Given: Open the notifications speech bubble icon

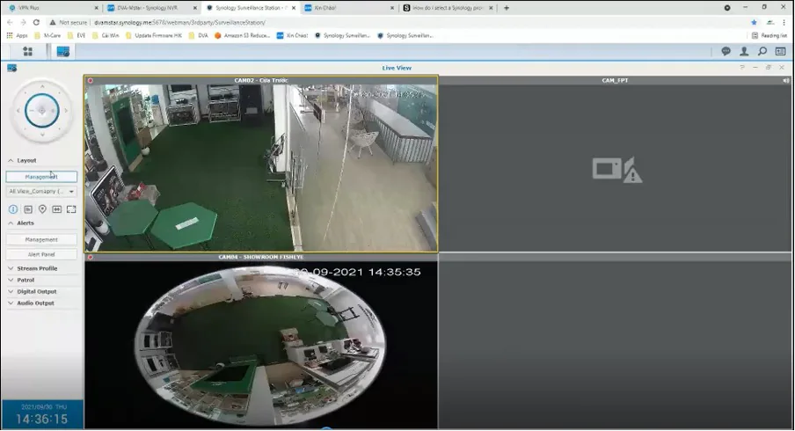Looking at the screenshot, I should pos(726,51).
